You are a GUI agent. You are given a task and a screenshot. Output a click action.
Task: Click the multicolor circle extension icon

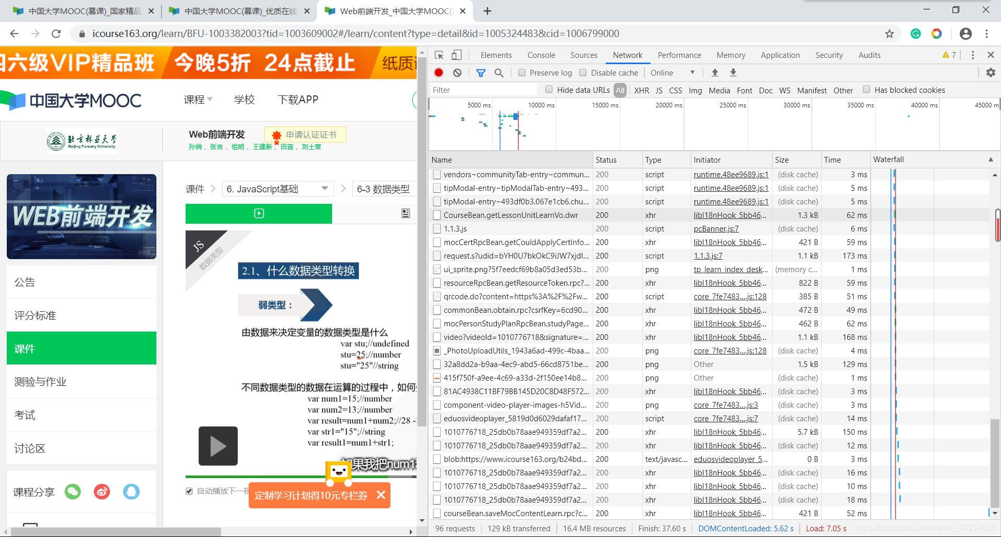(x=936, y=33)
